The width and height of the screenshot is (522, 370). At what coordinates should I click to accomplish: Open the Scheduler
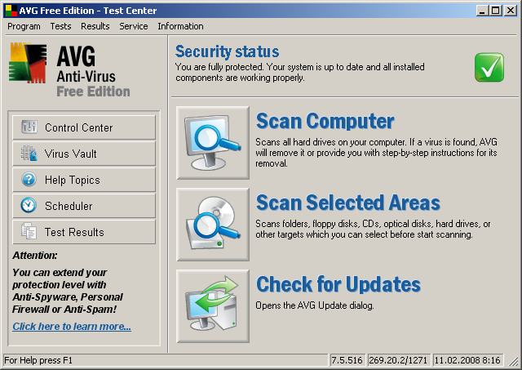point(84,206)
